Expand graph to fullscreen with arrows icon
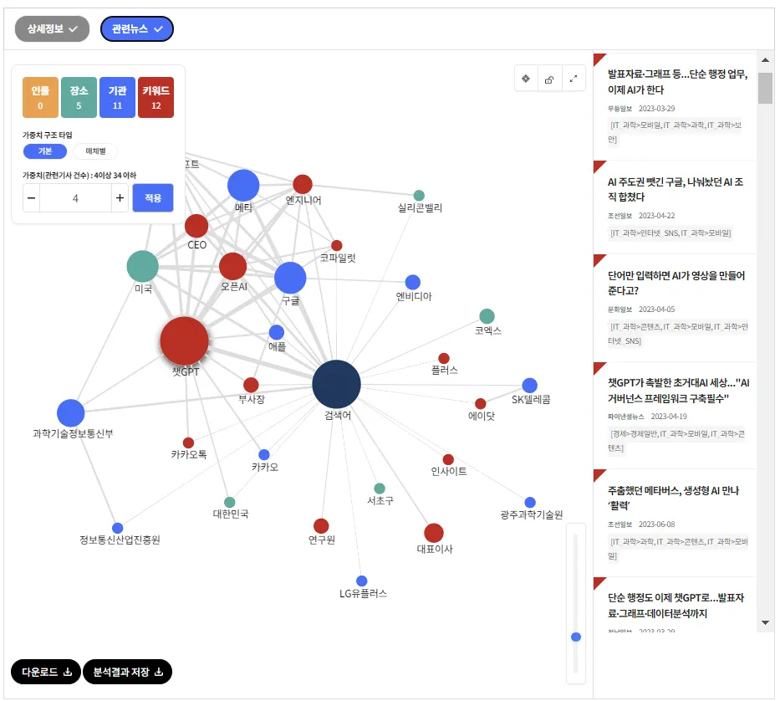The width and height of the screenshot is (780, 701). 574,79
